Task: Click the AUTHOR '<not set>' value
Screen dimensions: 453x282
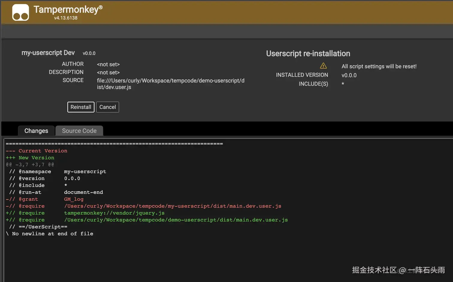Action: 108,65
